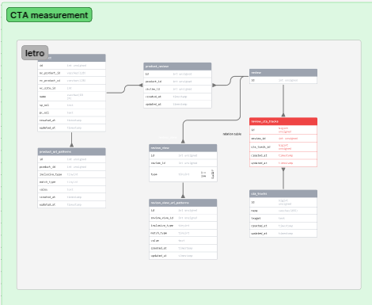This screenshot has height=305, width=372.
Task: Click id row in the top-left product table
Action: (71, 66)
